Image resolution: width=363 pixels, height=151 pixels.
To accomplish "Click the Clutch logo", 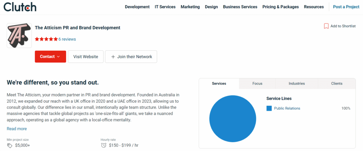I will click(x=20, y=7).
